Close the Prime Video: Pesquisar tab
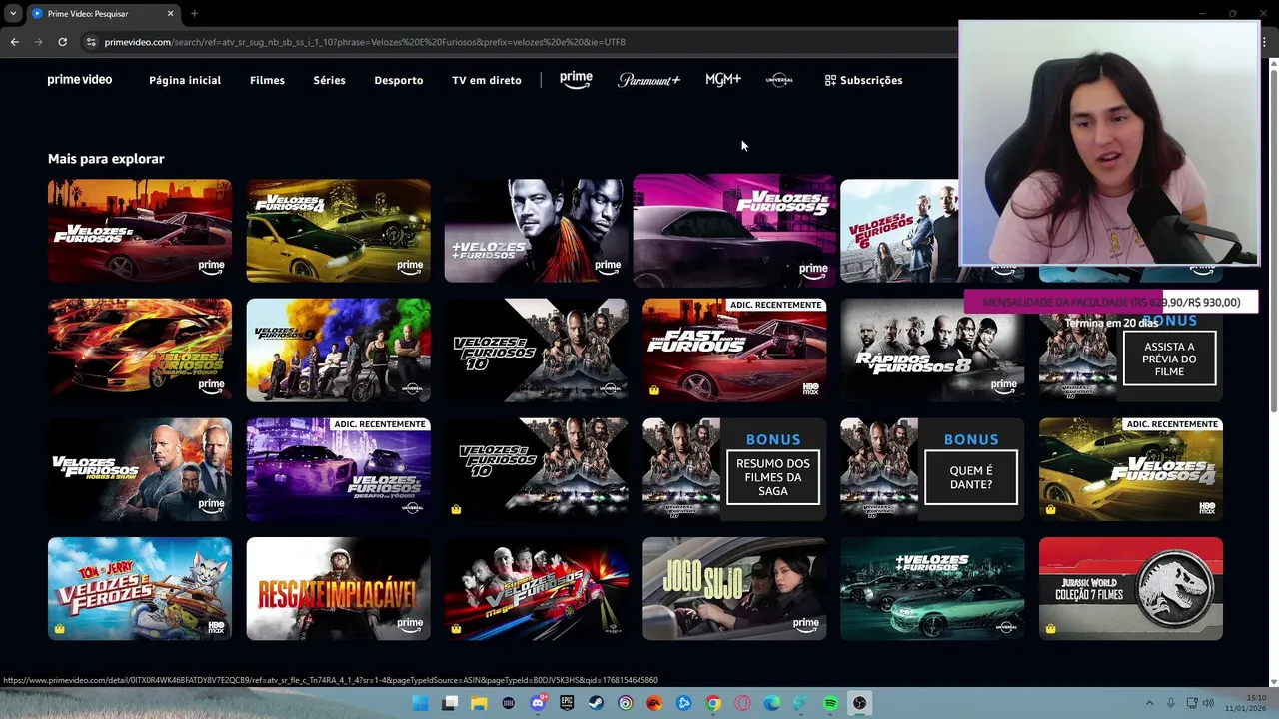Screen dimensions: 1279x719 (x=170, y=13)
